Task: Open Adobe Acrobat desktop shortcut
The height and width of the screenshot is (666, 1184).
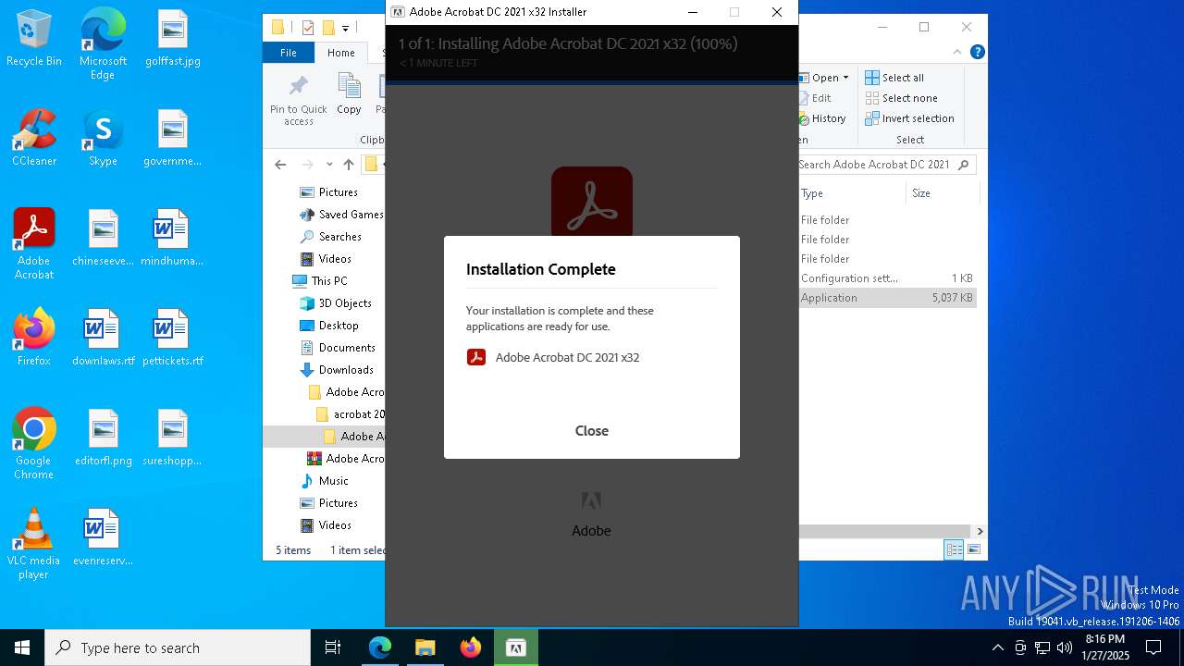Action: pos(34,244)
